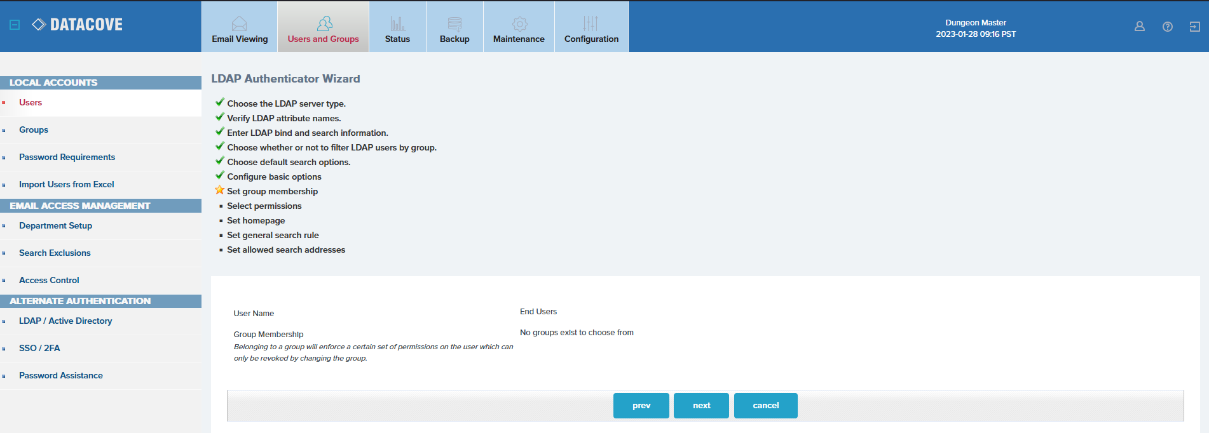Open Department Setup in sidebar
The height and width of the screenshot is (433, 1209).
pyautogui.click(x=55, y=226)
